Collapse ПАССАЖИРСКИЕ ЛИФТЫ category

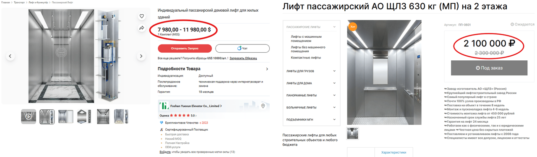click(311, 27)
